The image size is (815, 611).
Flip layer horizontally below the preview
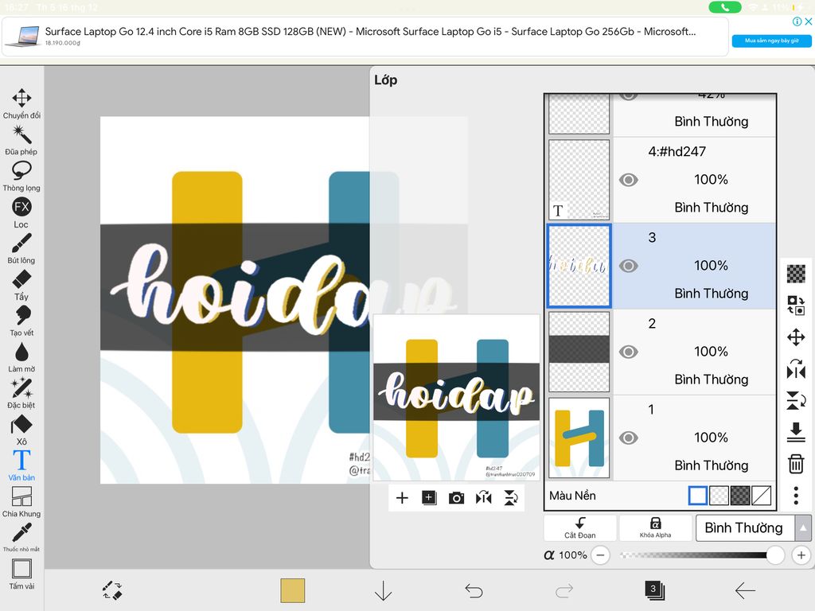(483, 498)
